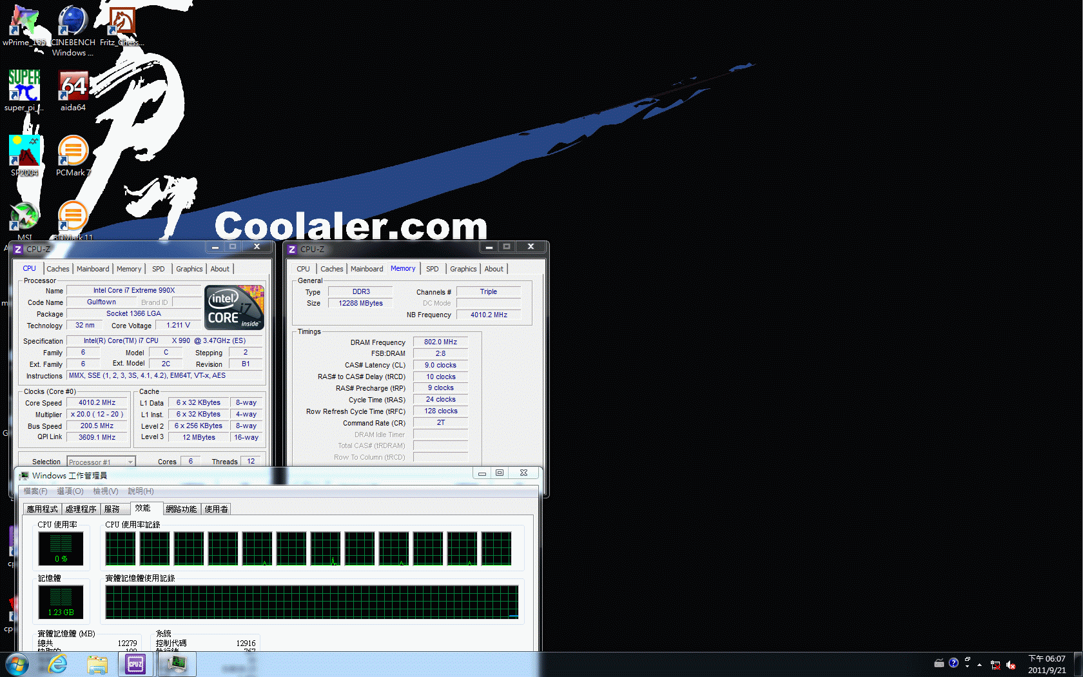Select Task Manager taskbar button
1083x677 pixels.
click(x=177, y=664)
